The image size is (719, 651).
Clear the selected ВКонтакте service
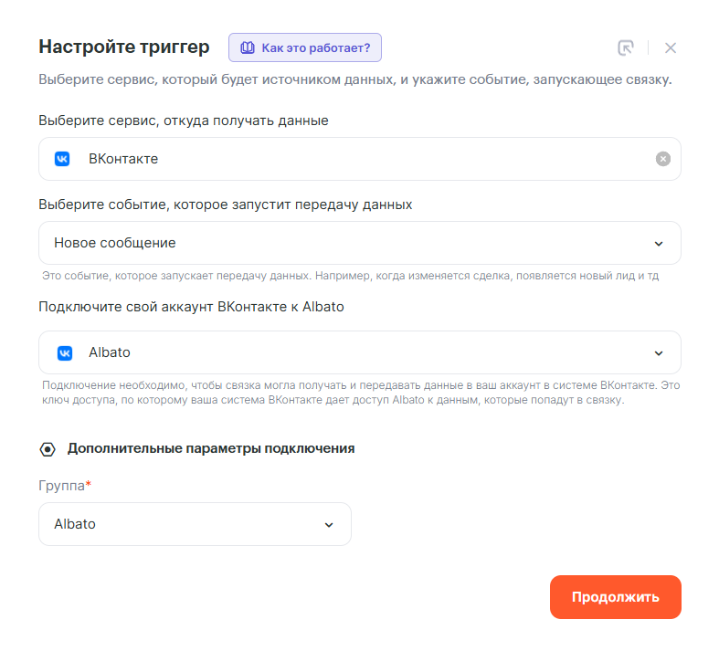pyautogui.click(x=663, y=159)
